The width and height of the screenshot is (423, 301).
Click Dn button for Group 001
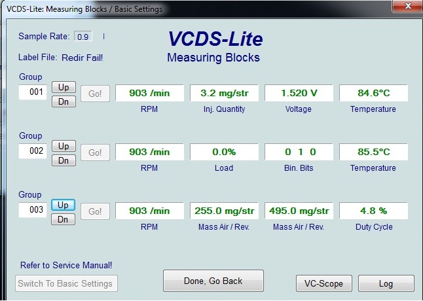[x=64, y=101]
